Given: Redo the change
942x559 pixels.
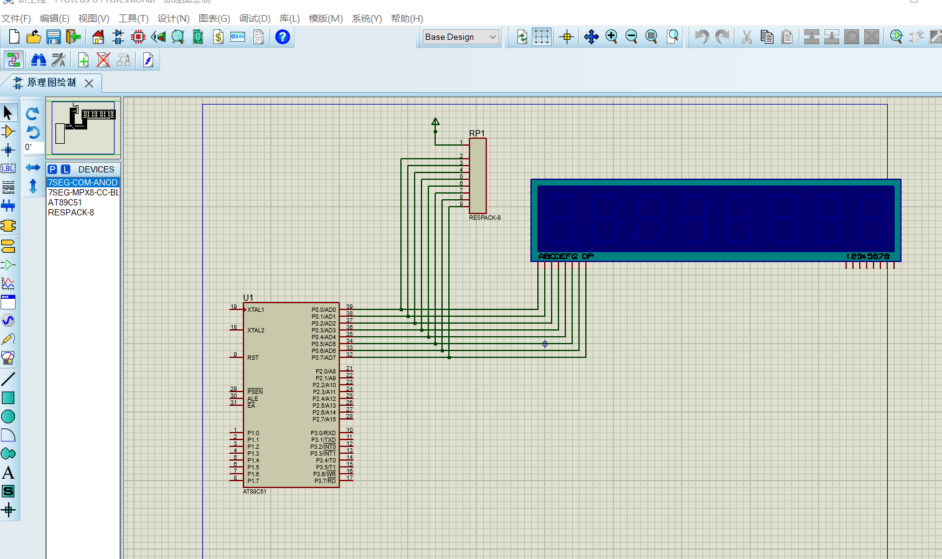Looking at the screenshot, I should 722,37.
